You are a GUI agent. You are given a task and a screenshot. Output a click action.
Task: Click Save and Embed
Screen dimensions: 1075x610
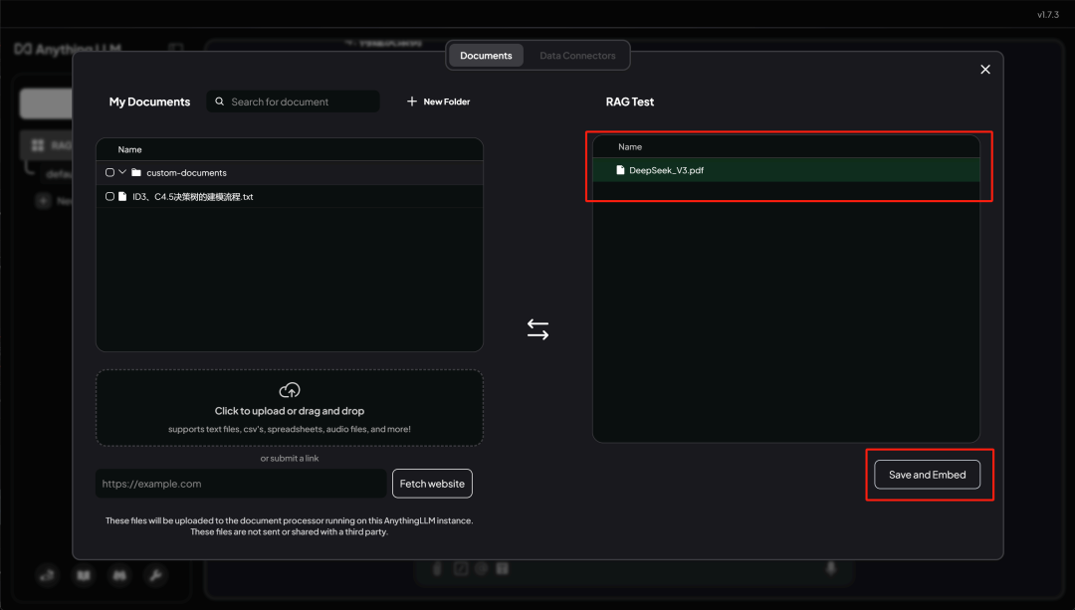[927, 475]
